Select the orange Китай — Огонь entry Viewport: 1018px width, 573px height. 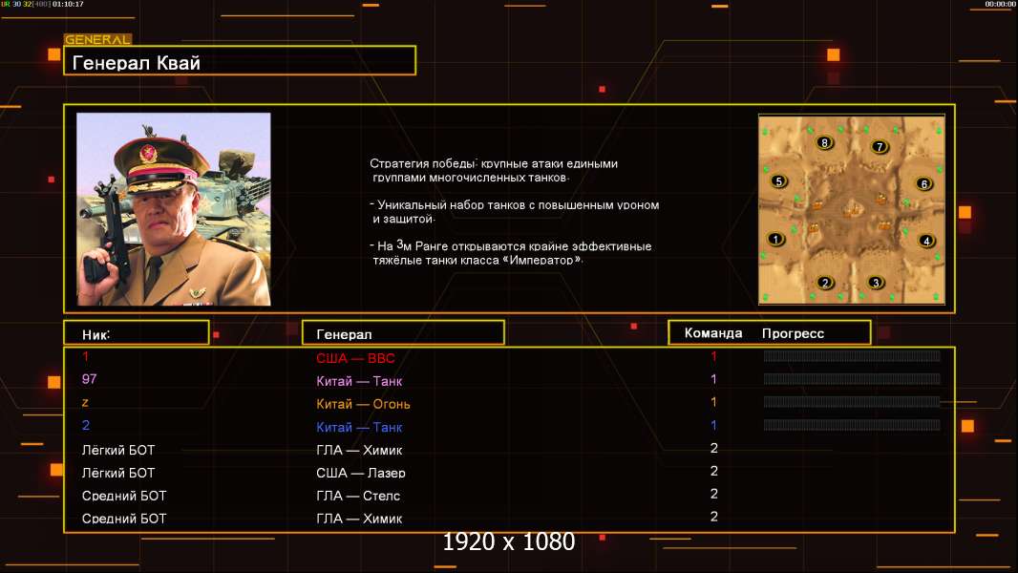[363, 404]
